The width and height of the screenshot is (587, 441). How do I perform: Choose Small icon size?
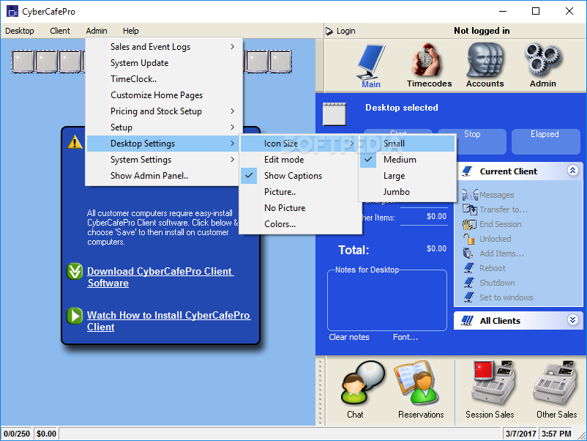point(406,144)
